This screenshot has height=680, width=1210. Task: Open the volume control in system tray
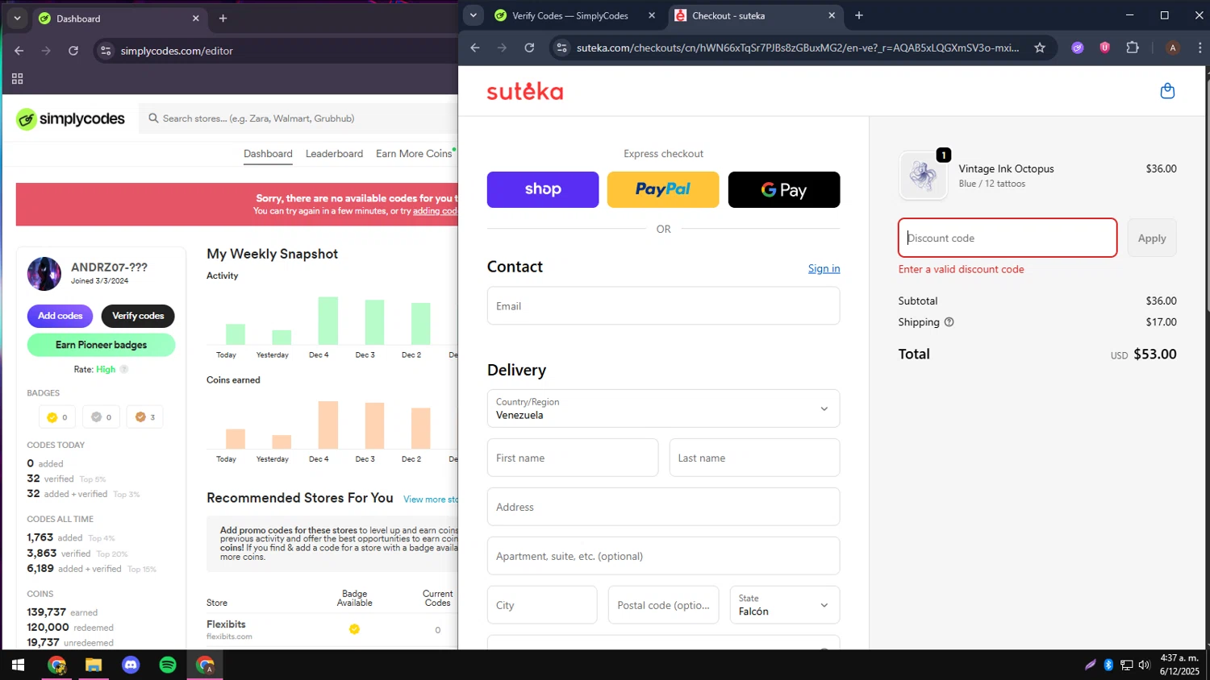click(x=1144, y=665)
